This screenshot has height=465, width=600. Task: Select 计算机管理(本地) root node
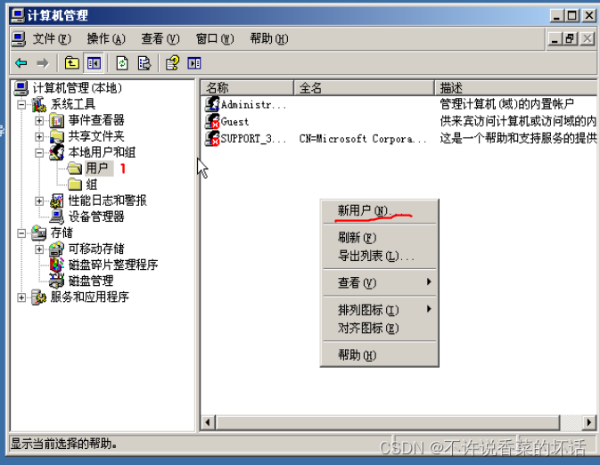pos(77,88)
